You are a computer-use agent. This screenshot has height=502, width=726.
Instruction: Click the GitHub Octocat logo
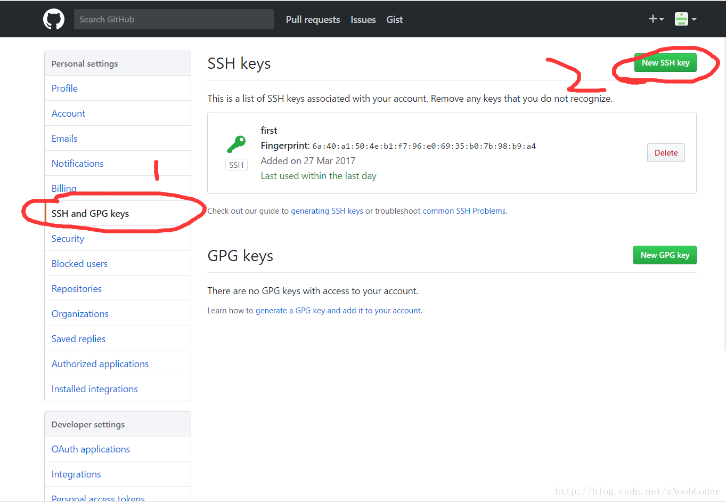click(54, 19)
